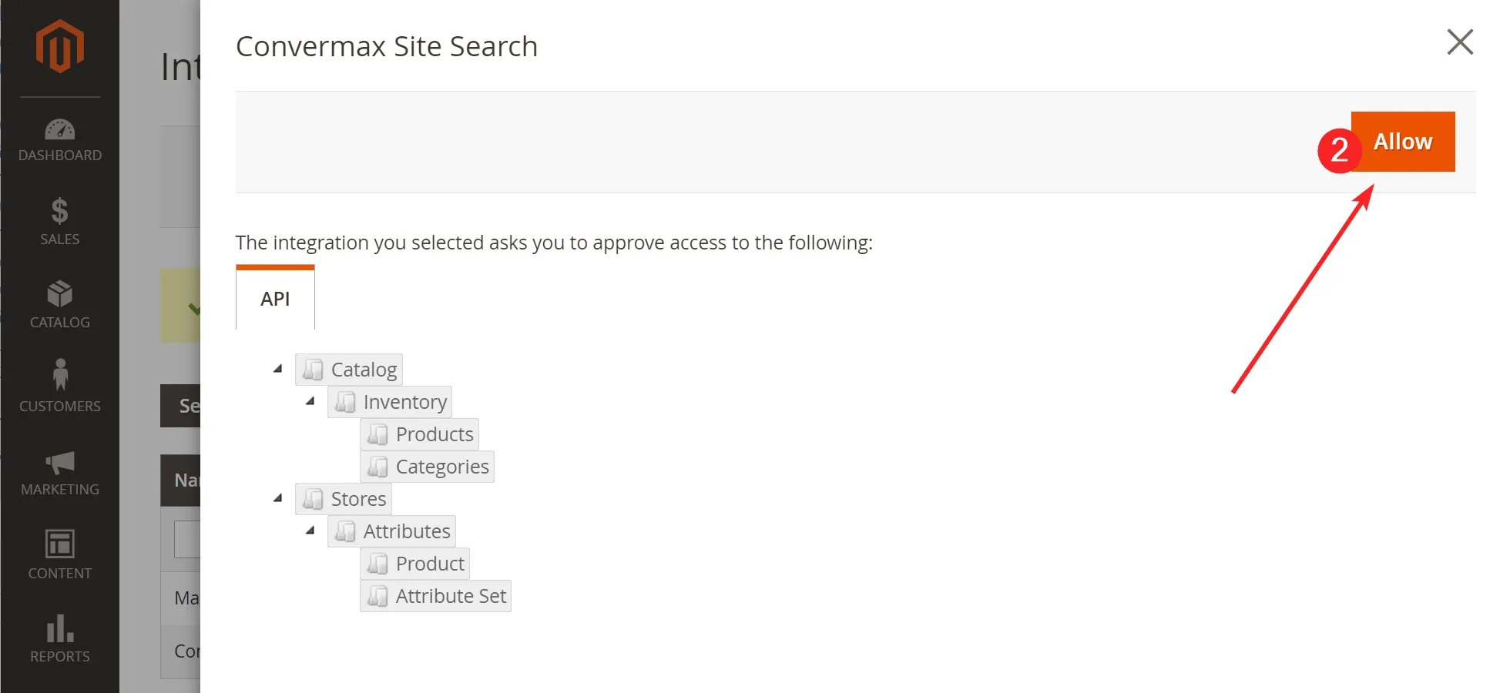Open the Marketing megaphone icon
This screenshot has width=1510, height=693.
click(59, 462)
